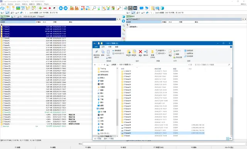Click the synchronize directories toolbar icon

pos(108,8)
